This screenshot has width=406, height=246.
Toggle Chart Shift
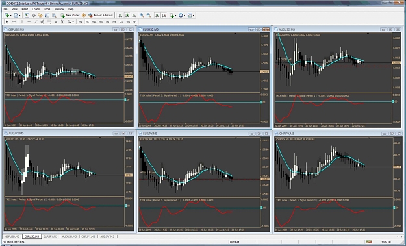click(164, 16)
